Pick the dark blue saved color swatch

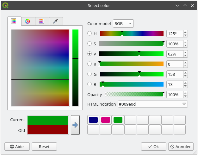pyautogui.click(x=93, y=120)
